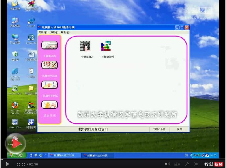Click the 我的电脑 desktop icon
226x168 pixels.
(15, 22)
